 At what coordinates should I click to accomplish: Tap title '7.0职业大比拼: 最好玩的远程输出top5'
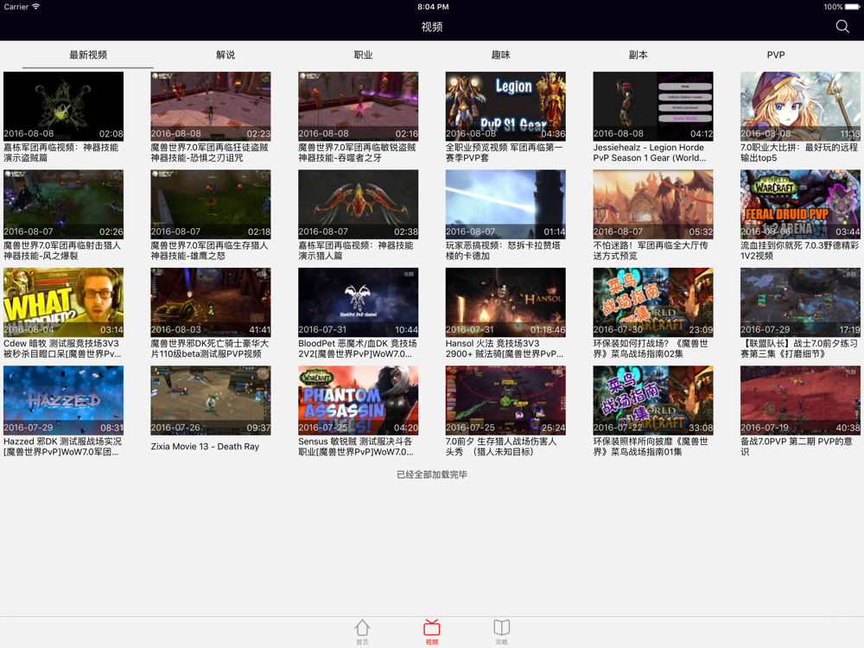click(799, 153)
